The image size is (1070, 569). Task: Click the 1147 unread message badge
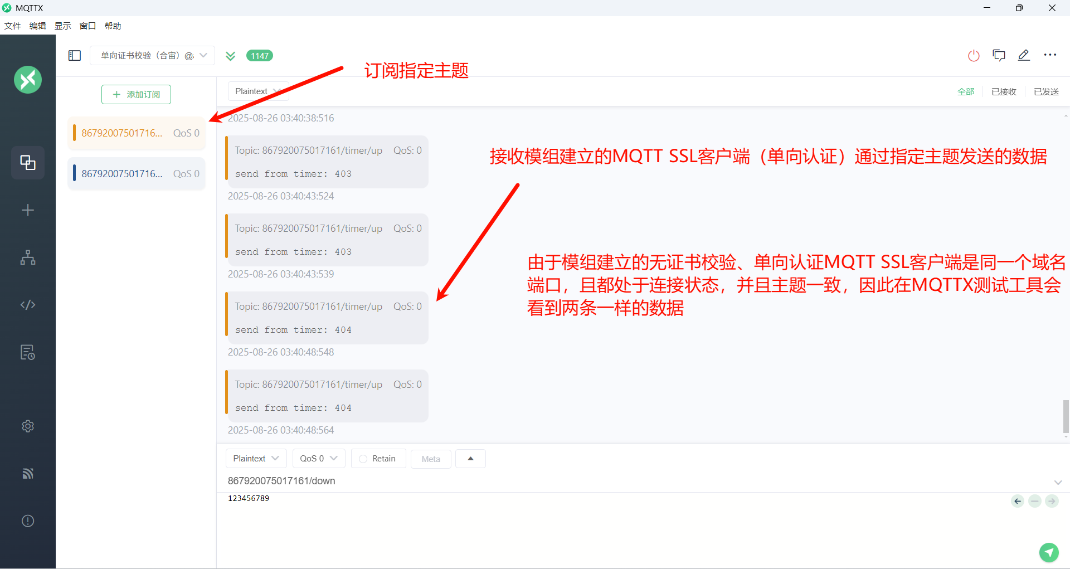tap(260, 56)
